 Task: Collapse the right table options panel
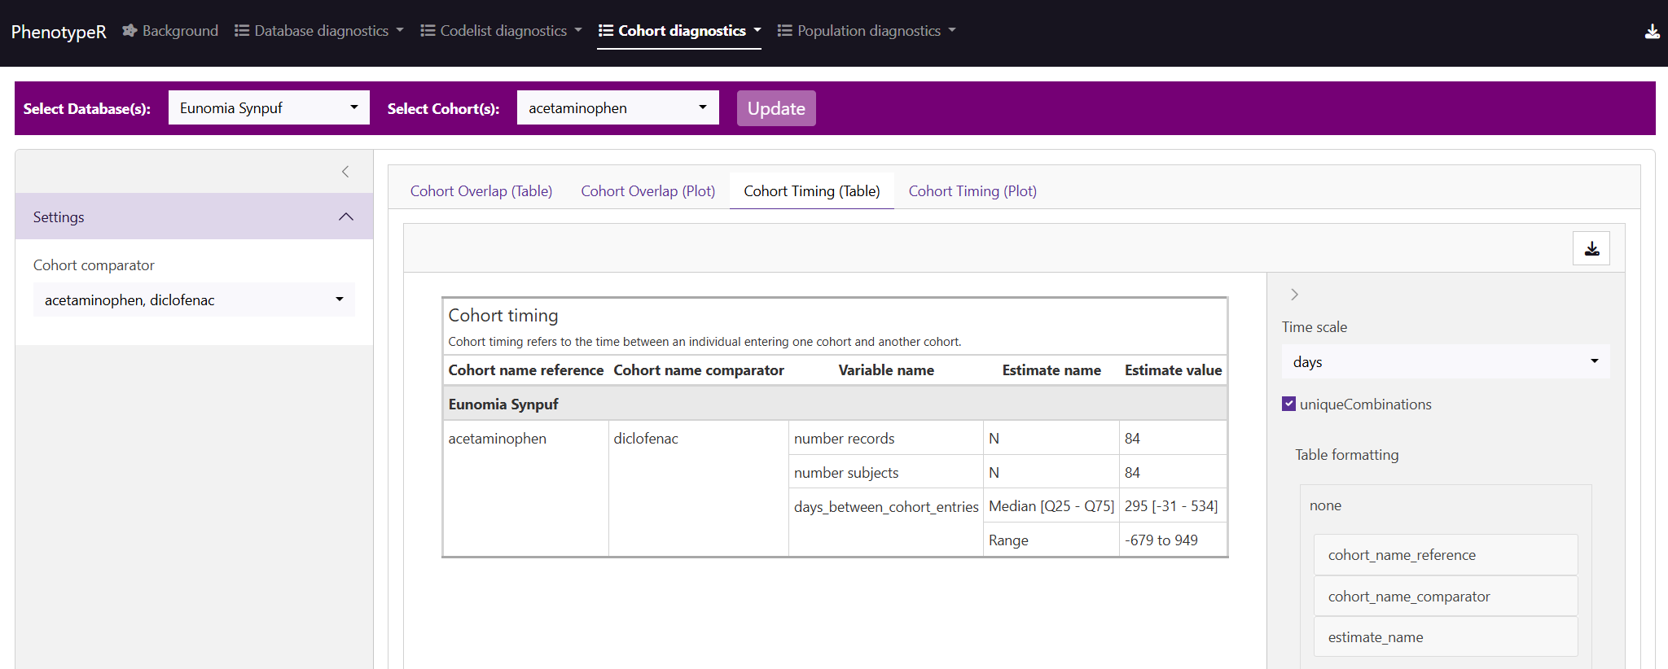pyautogui.click(x=1294, y=295)
